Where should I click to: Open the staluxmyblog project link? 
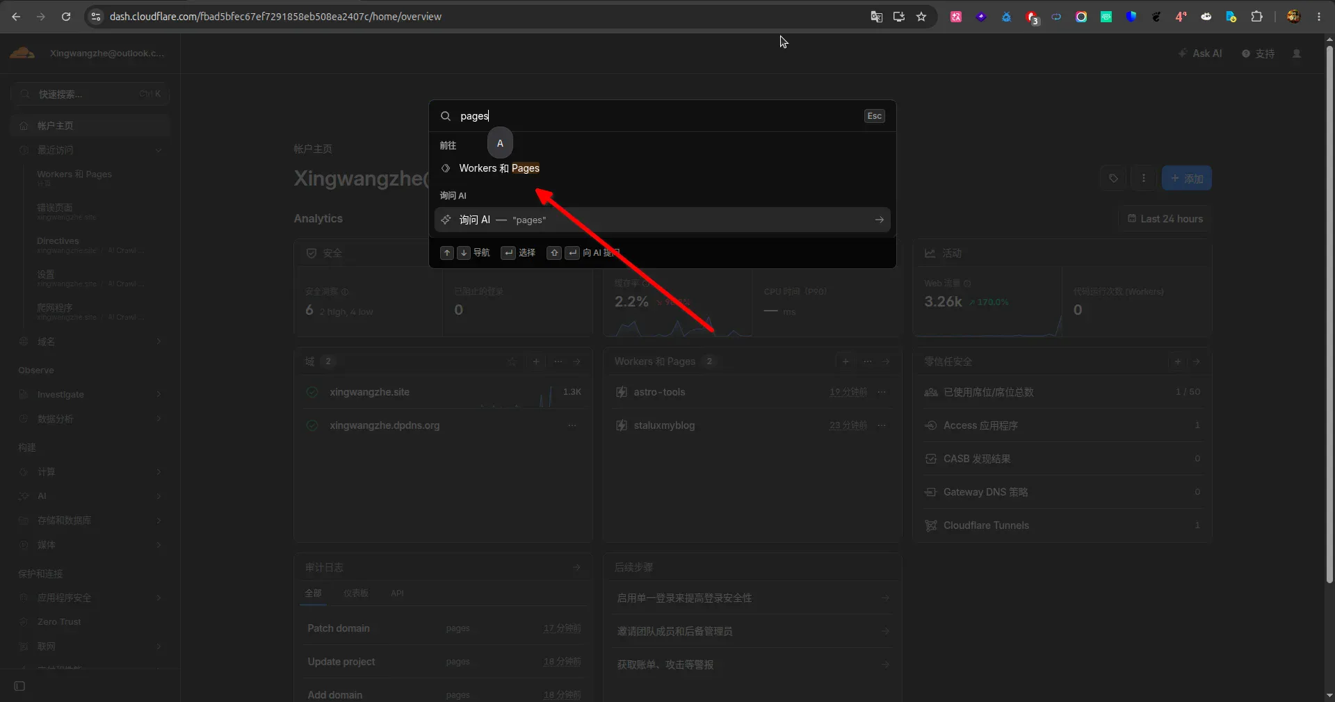coord(665,425)
